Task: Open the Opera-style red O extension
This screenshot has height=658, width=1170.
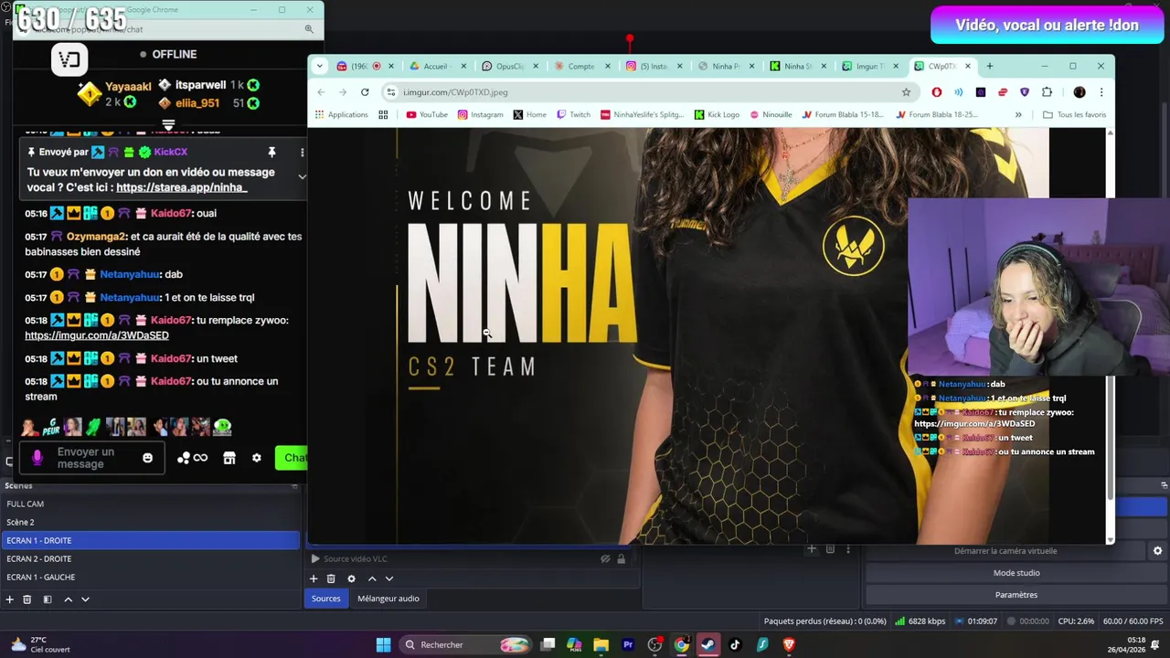Action: click(937, 92)
